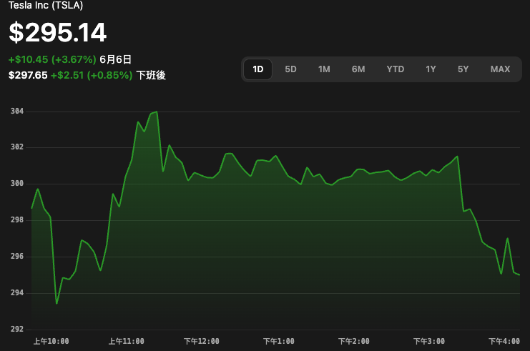
Task: Click the 296 y-axis label
Action: [17, 257]
